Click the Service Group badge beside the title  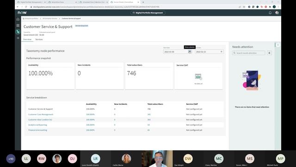click(x=82, y=26)
